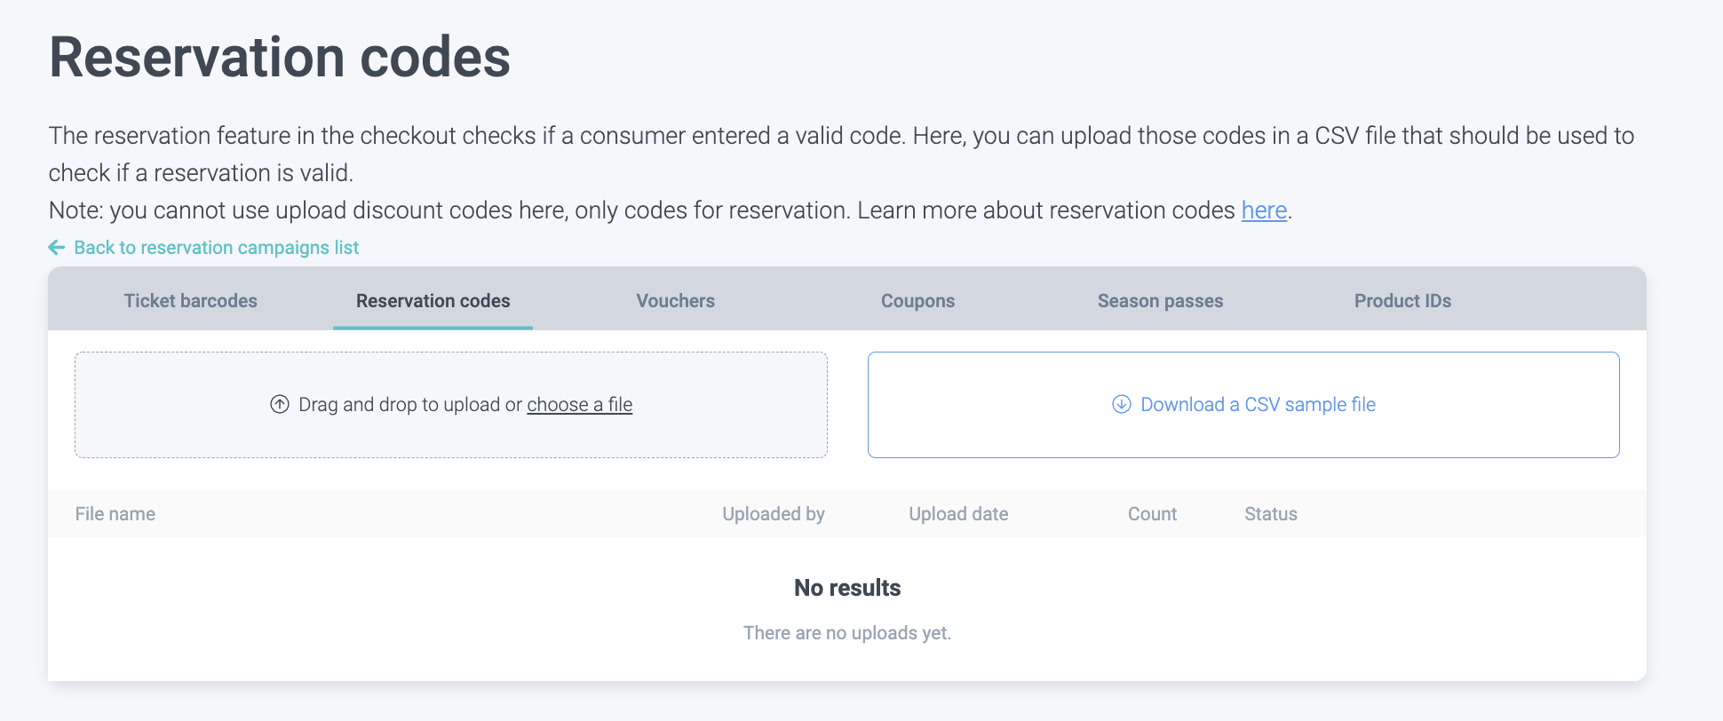Go back to reservation campaigns list
Screen dimensions: 1723x721
[216, 248]
